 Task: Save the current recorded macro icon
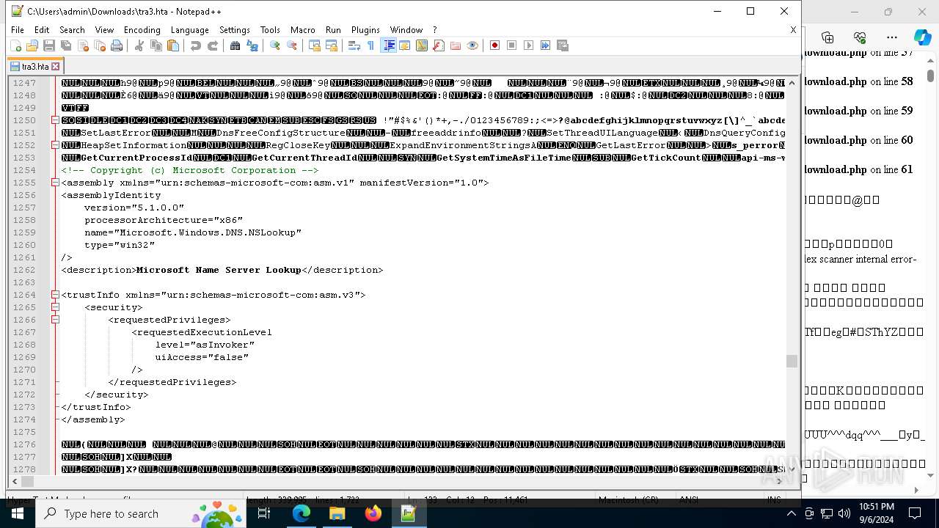click(563, 45)
